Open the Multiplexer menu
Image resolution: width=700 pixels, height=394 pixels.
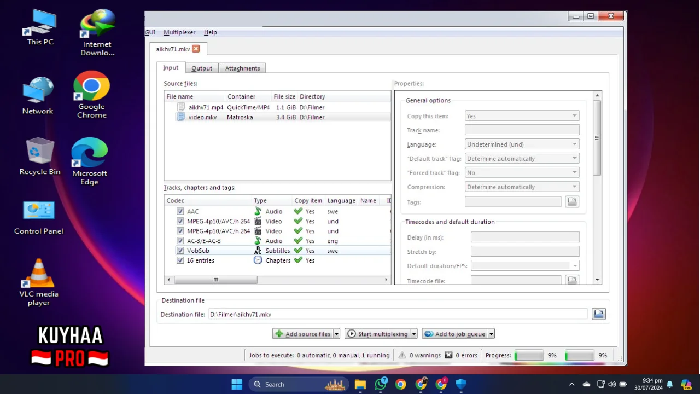click(x=179, y=32)
